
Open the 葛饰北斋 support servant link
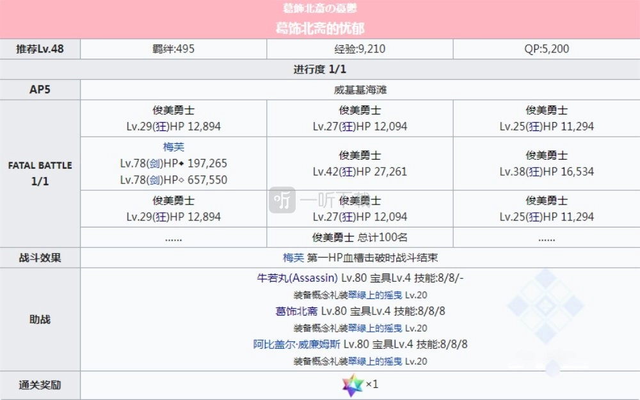click(x=296, y=311)
